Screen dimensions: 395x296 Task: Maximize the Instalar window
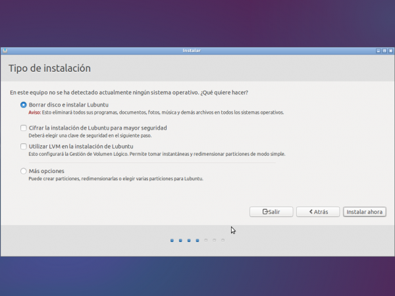[x=384, y=51]
